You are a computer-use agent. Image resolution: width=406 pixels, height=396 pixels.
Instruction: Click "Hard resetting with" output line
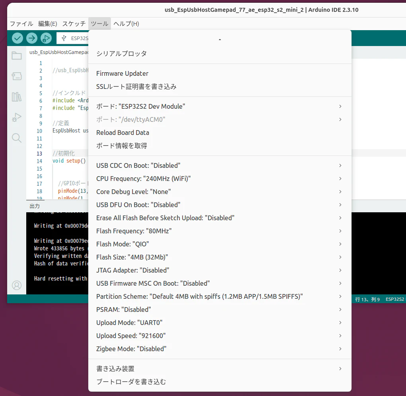point(61,279)
